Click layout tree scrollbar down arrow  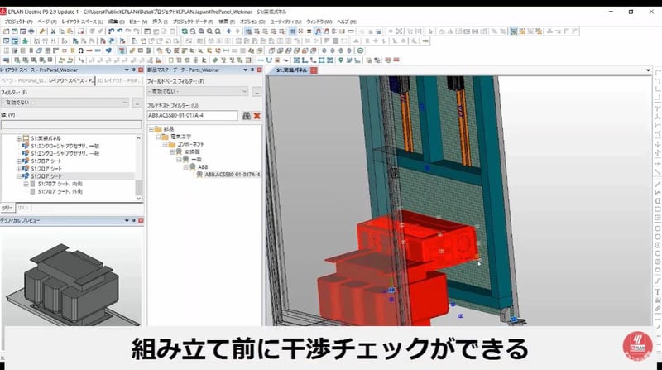138,199
